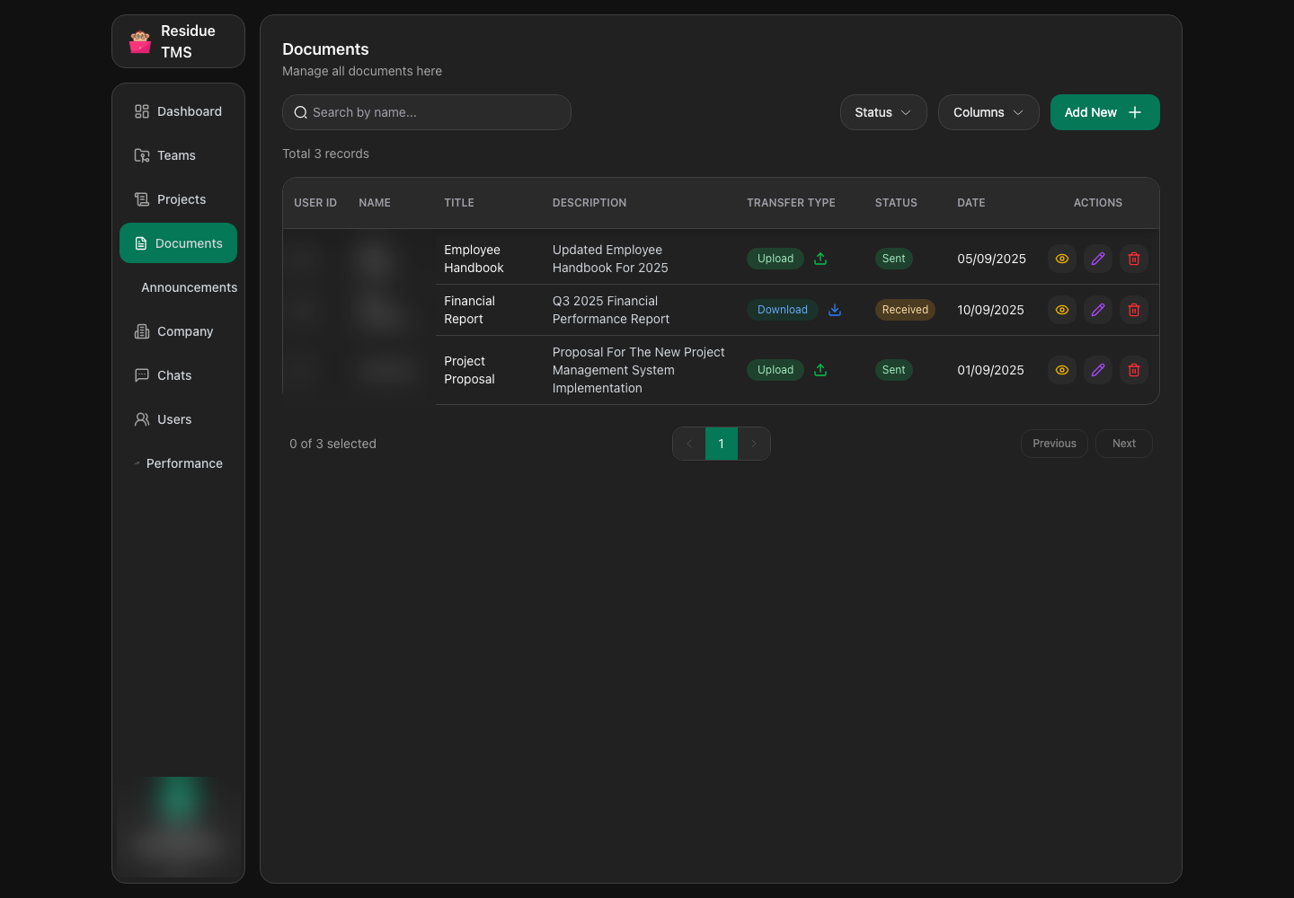This screenshot has height=898, width=1294.
Task: Click the Sent status for Project Proposal
Action: 894,370
